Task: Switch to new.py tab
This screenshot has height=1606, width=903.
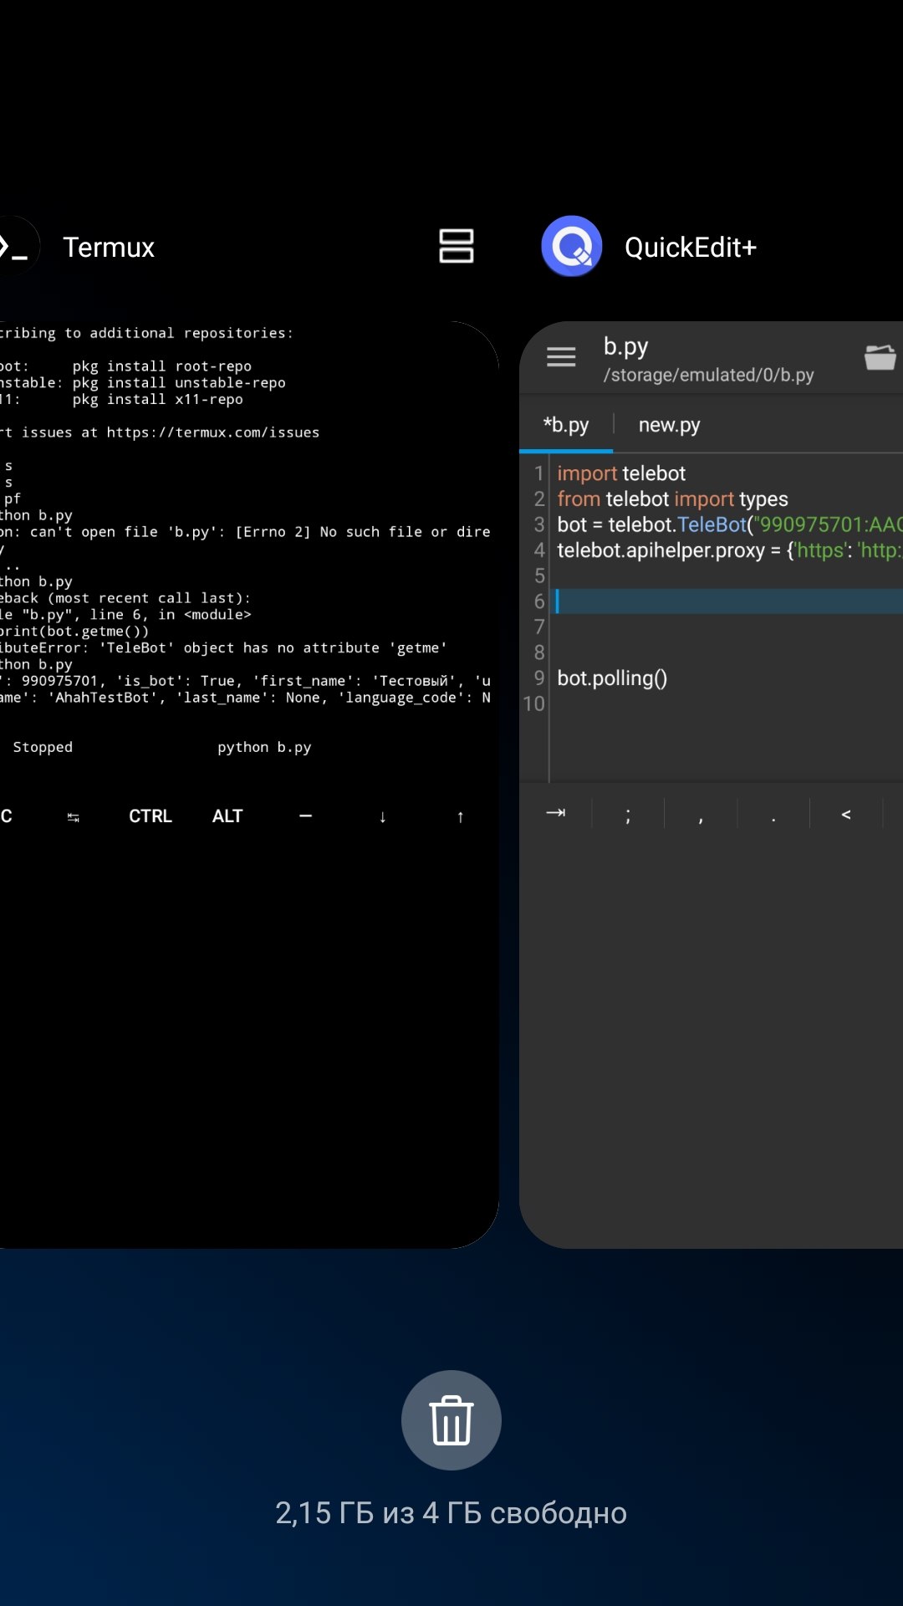Action: point(669,425)
